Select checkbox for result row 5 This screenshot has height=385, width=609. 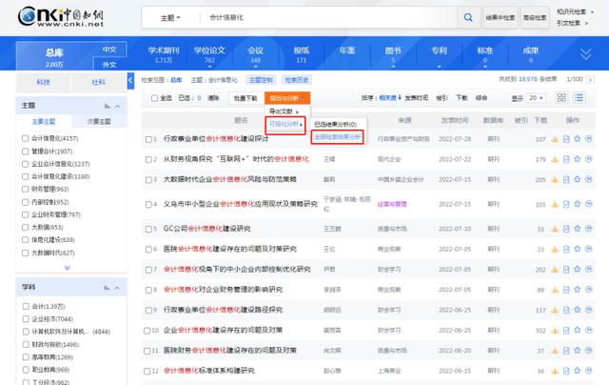click(148, 229)
